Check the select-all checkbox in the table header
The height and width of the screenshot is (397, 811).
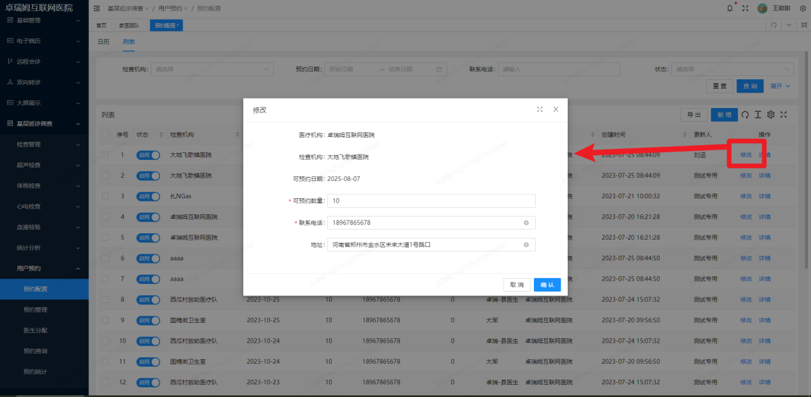click(105, 135)
